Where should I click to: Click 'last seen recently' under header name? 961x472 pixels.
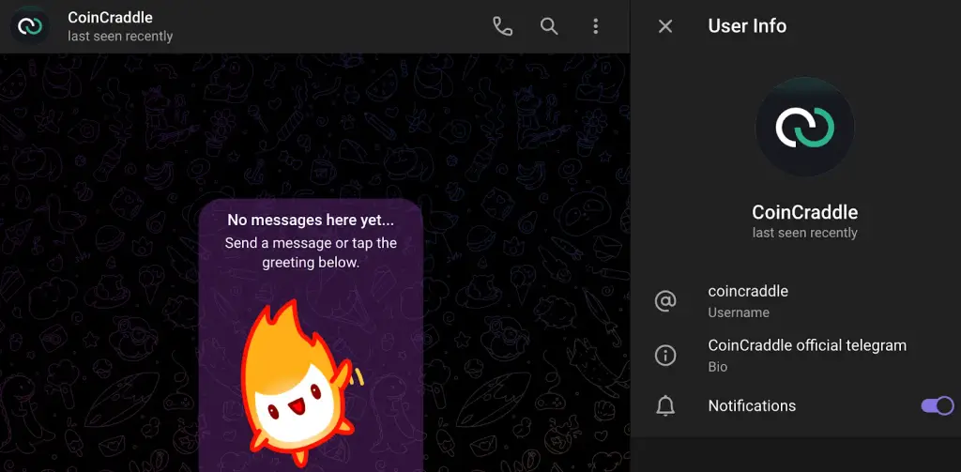[x=120, y=37]
